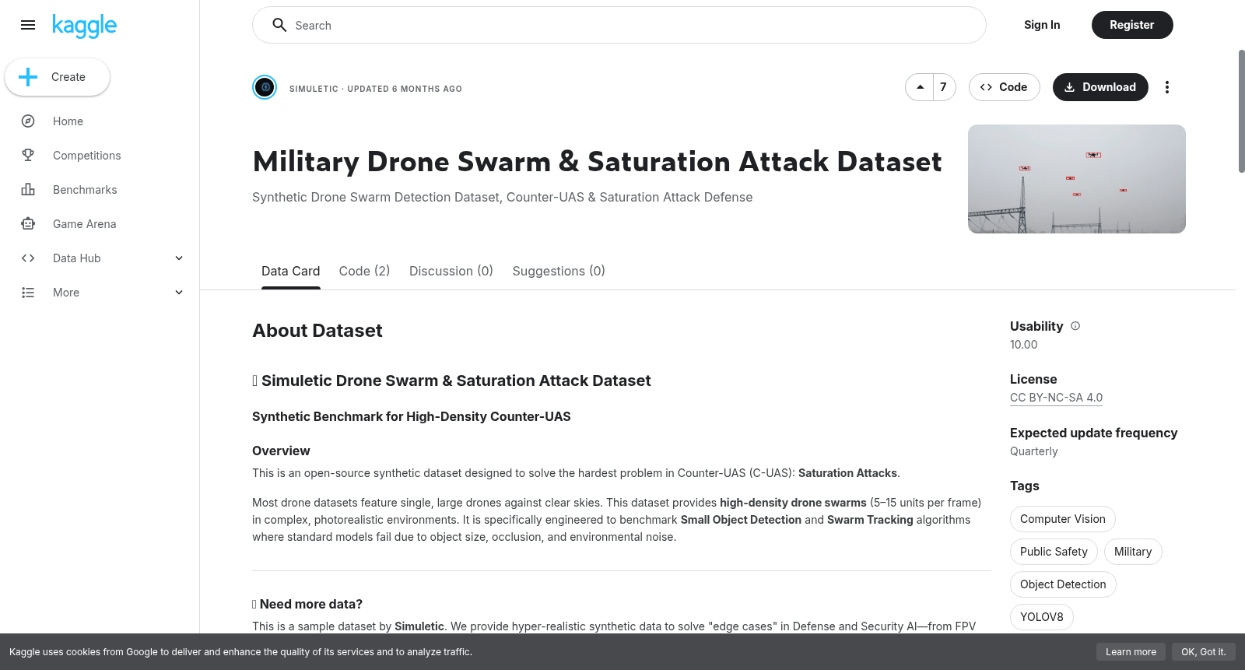Click the plus icon in Create
This screenshot has height=670, width=1245.
[x=28, y=77]
